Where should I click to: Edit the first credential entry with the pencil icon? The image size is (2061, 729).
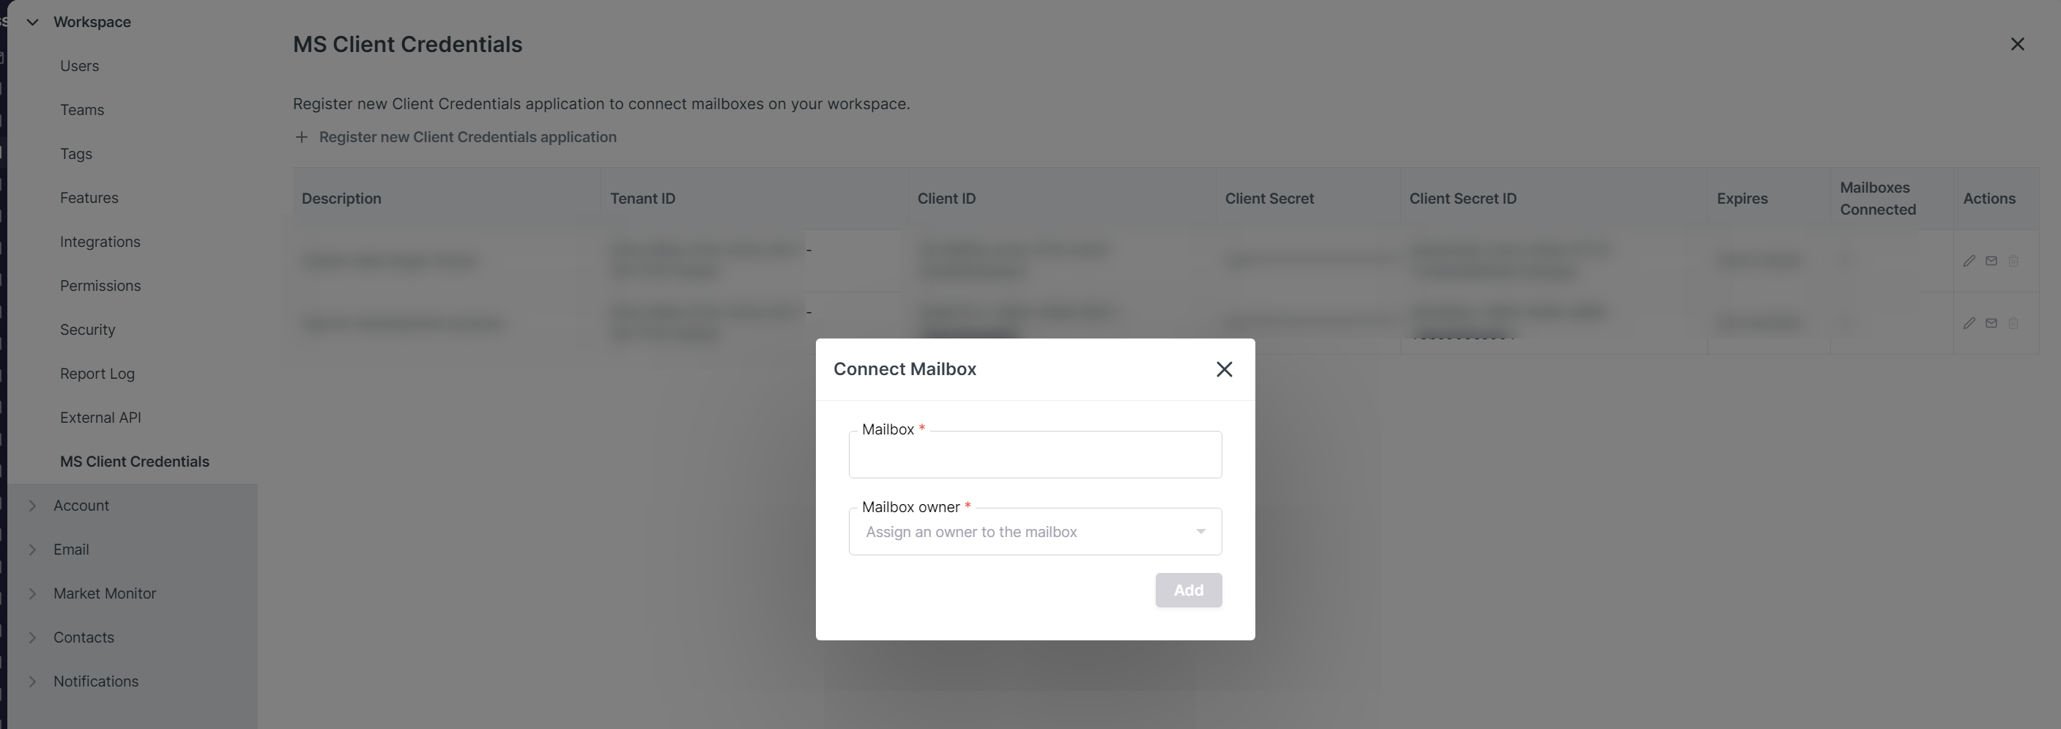pos(1969,260)
